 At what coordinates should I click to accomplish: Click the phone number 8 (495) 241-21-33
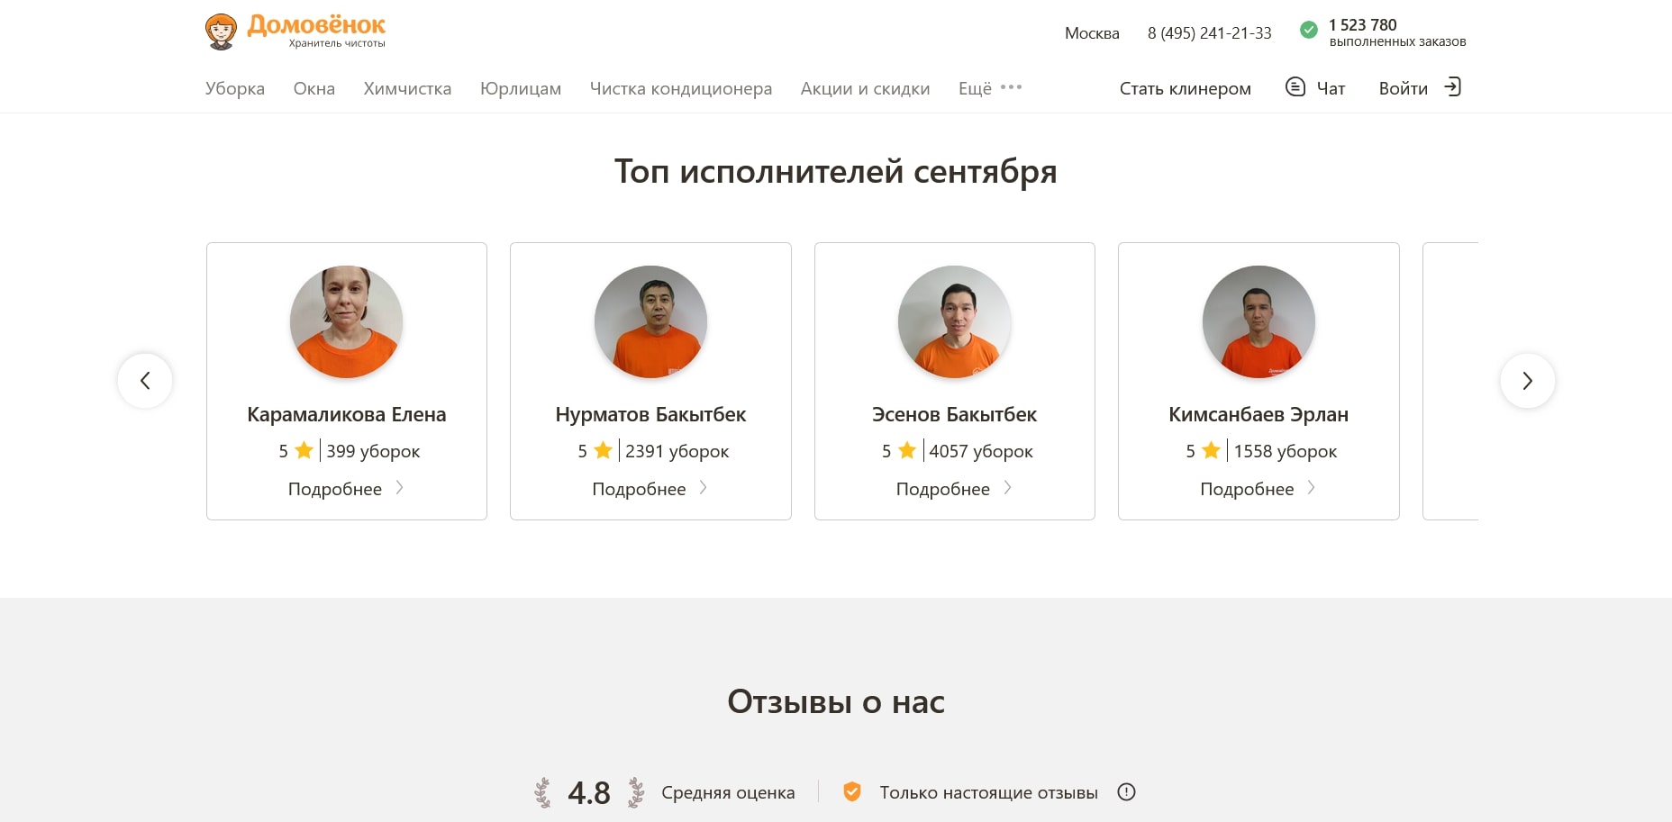point(1209,32)
